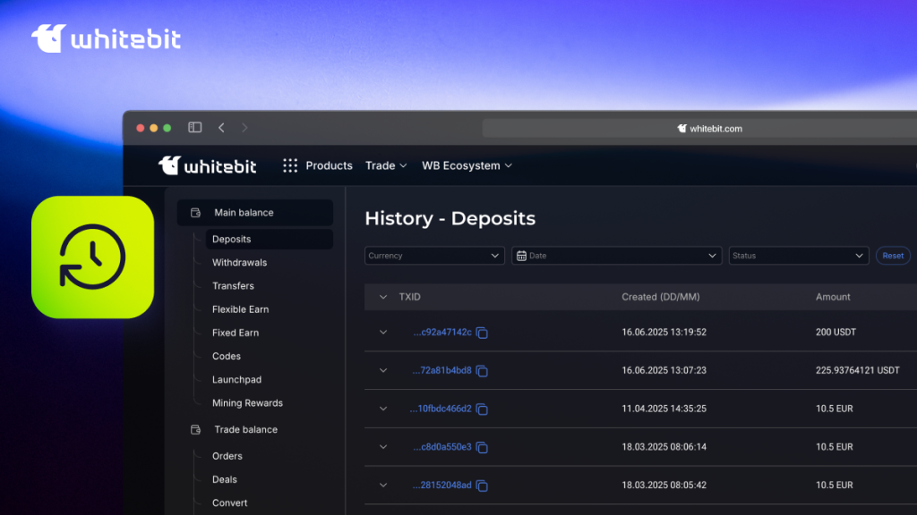Open Withdrawals history
This screenshot has height=515, width=917.
[x=239, y=263]
